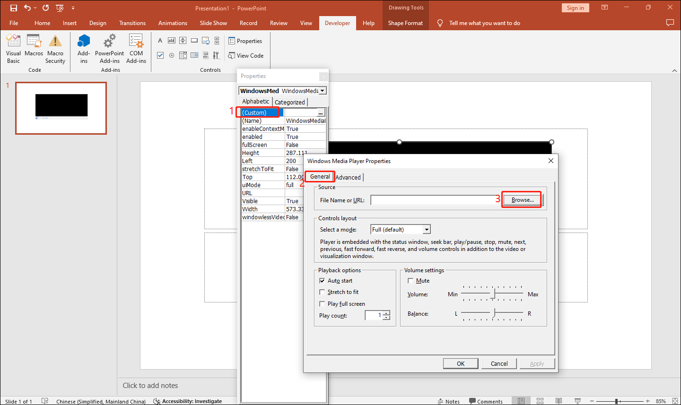Open the Select a mode dropdown
This screenshot has width=681, height=405.
coord(427,230)
